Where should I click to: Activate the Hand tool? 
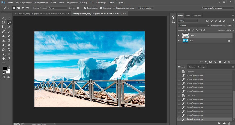point(3,58)
